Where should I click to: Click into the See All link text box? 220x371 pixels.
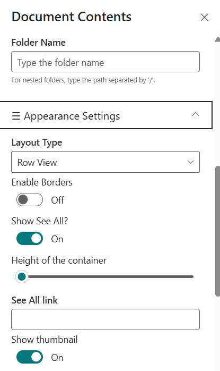(x=105, y=319)
